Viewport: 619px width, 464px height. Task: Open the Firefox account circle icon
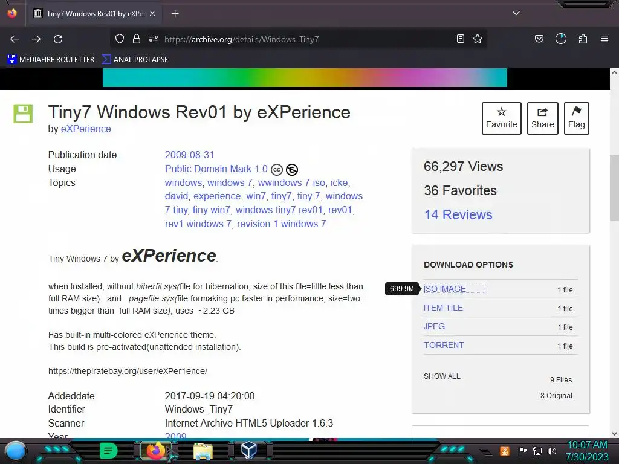561,39
